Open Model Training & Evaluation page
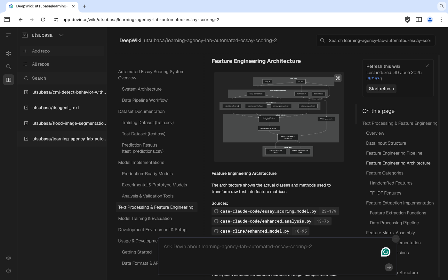The image size is (448, 280). point(145,219)
